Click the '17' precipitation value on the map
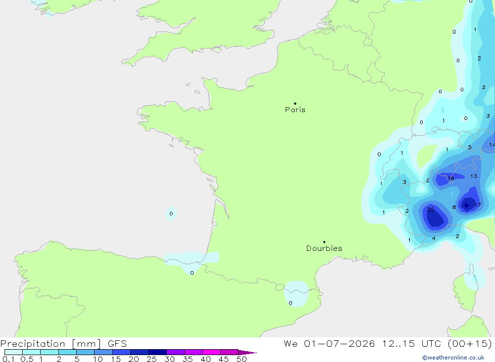This screenshot has height=362, width=495. tap(477, 205)
